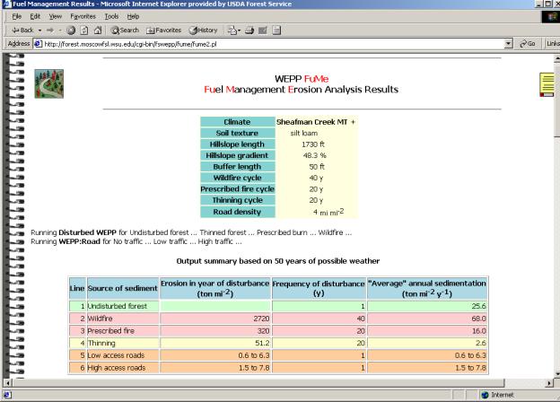Click the Print toolbar icon
This screenshot has height=402, width=560.
click(x=249, y=31)
